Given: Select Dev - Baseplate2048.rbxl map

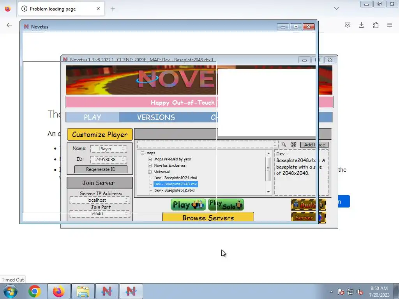Looking at the screenshot, I should (176, 184).
